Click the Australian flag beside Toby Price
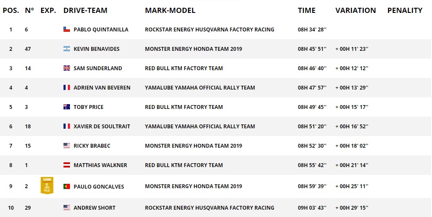432x217 pixels. (x=67, y=107)
